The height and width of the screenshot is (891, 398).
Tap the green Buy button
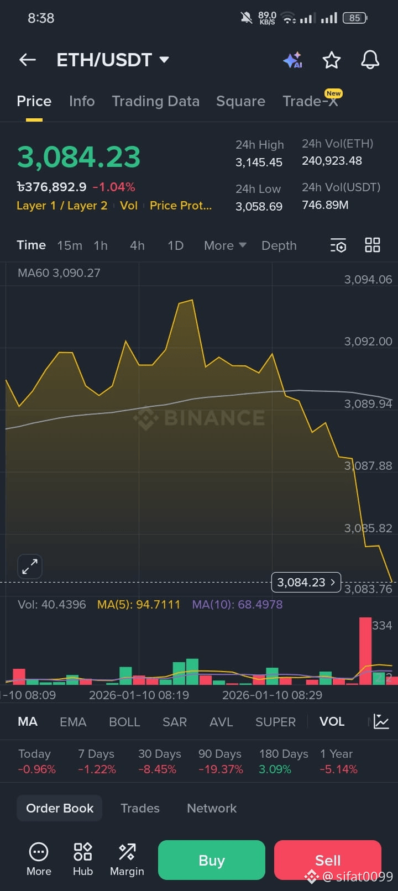(212, 860)
